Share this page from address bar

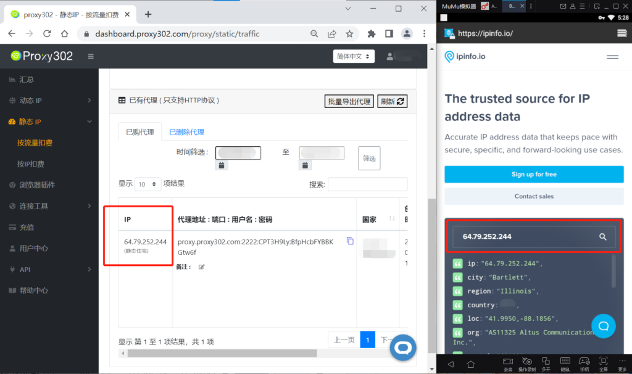[x=331, y=34]
